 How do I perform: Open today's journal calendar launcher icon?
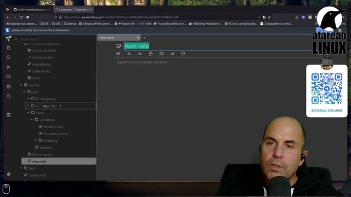(x=9, y=86)
